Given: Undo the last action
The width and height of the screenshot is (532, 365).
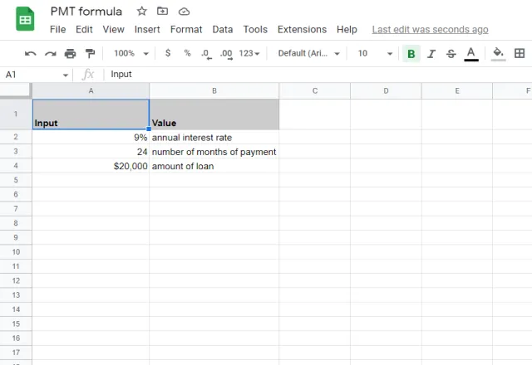Looking at the screenshot, I should pyautogui.click(x=30, y=53).
